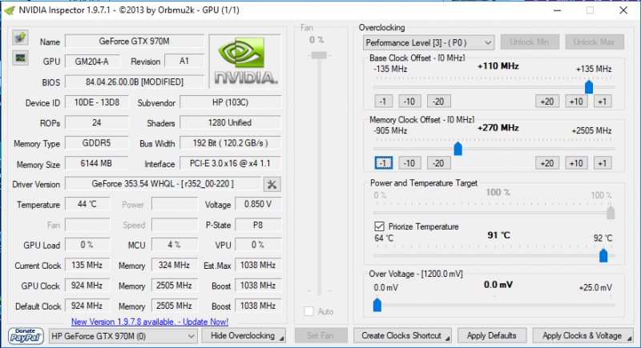Click the Bus Width value 192 Bit
641x348 pixels.
pos(230,143)
